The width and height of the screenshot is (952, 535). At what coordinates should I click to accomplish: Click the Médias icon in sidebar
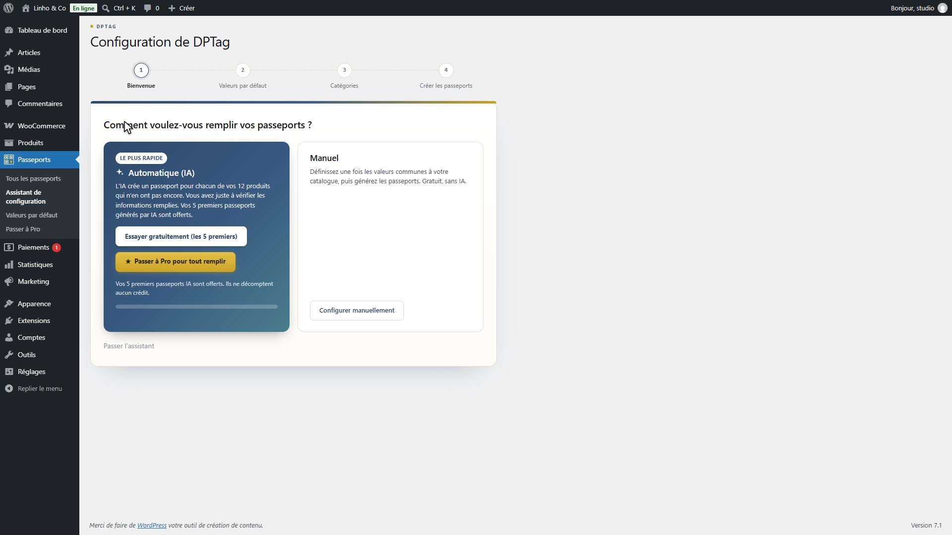9,69
